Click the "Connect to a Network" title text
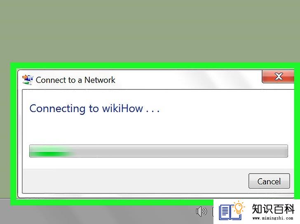Image resolution: width=300 pixels, height=224 pixels. (75, 80)
